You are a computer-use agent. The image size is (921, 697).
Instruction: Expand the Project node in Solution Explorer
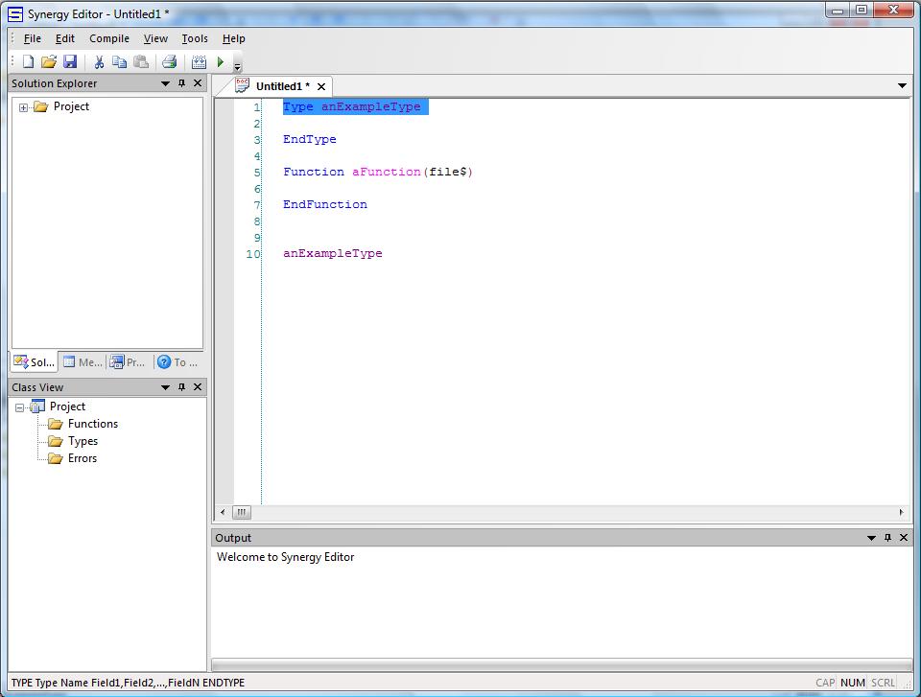click(x=23, y=107)
